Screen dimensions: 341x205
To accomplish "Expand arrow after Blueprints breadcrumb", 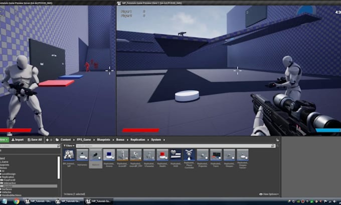I will coord(113,140).
